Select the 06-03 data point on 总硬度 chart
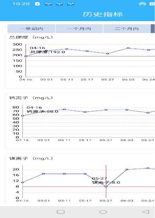This screenshot has width=155, height=218. tap(128, 48)
